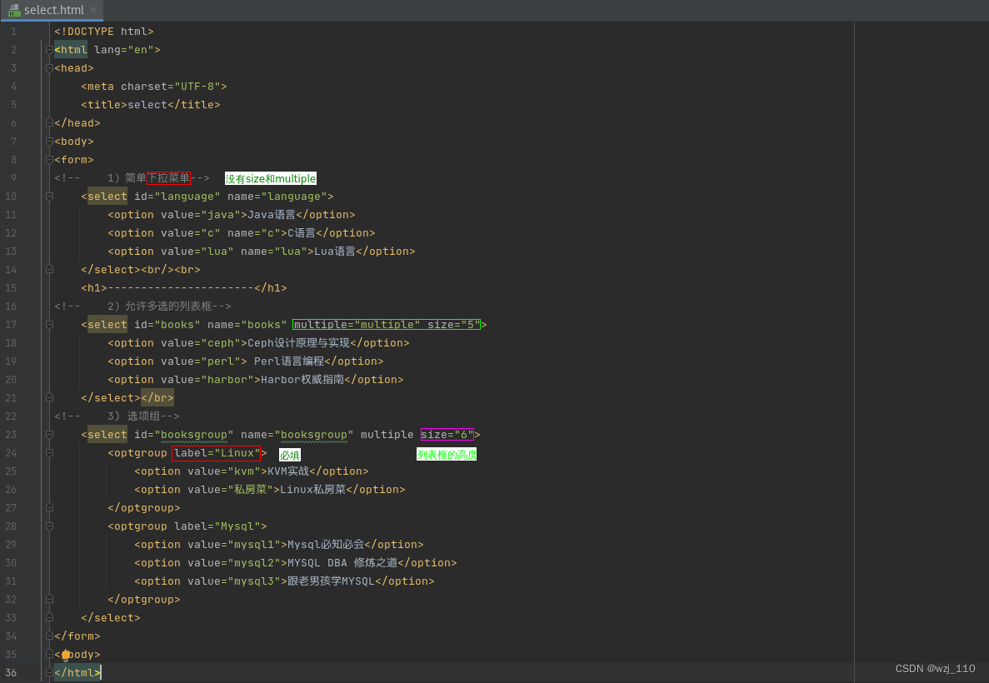Click line number 1 in the gutter
This screenshot has width=989, height=683.
13,32
